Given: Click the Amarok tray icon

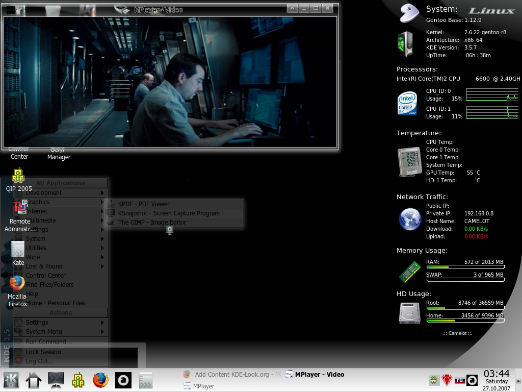Looking at the screenshot, I should (472, 380).
